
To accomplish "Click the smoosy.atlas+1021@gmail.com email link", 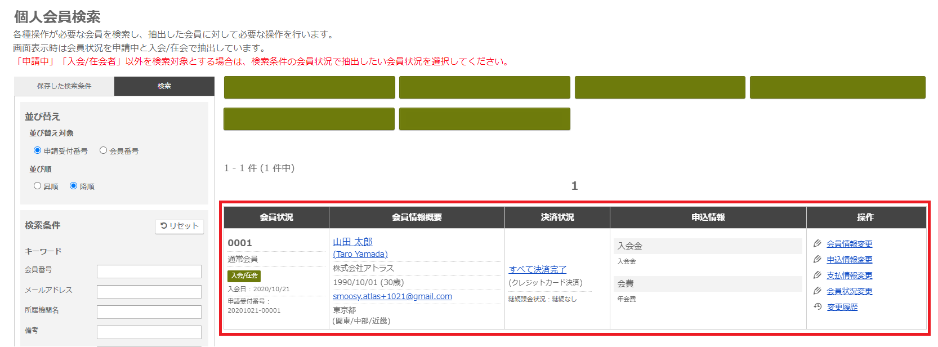I will coord(392,296).
